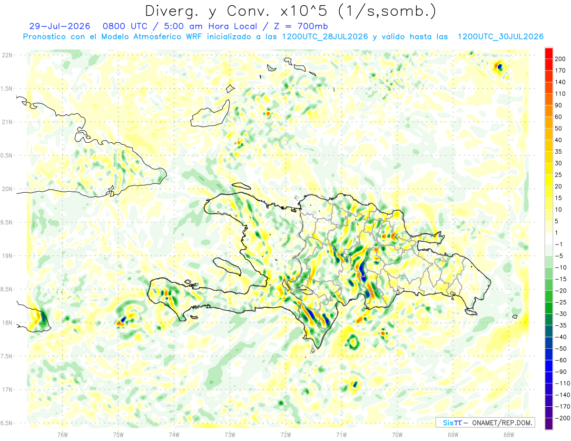Click the '71W' longitude label
Viewport: 571px width, 441px height.
pos(341,434)
